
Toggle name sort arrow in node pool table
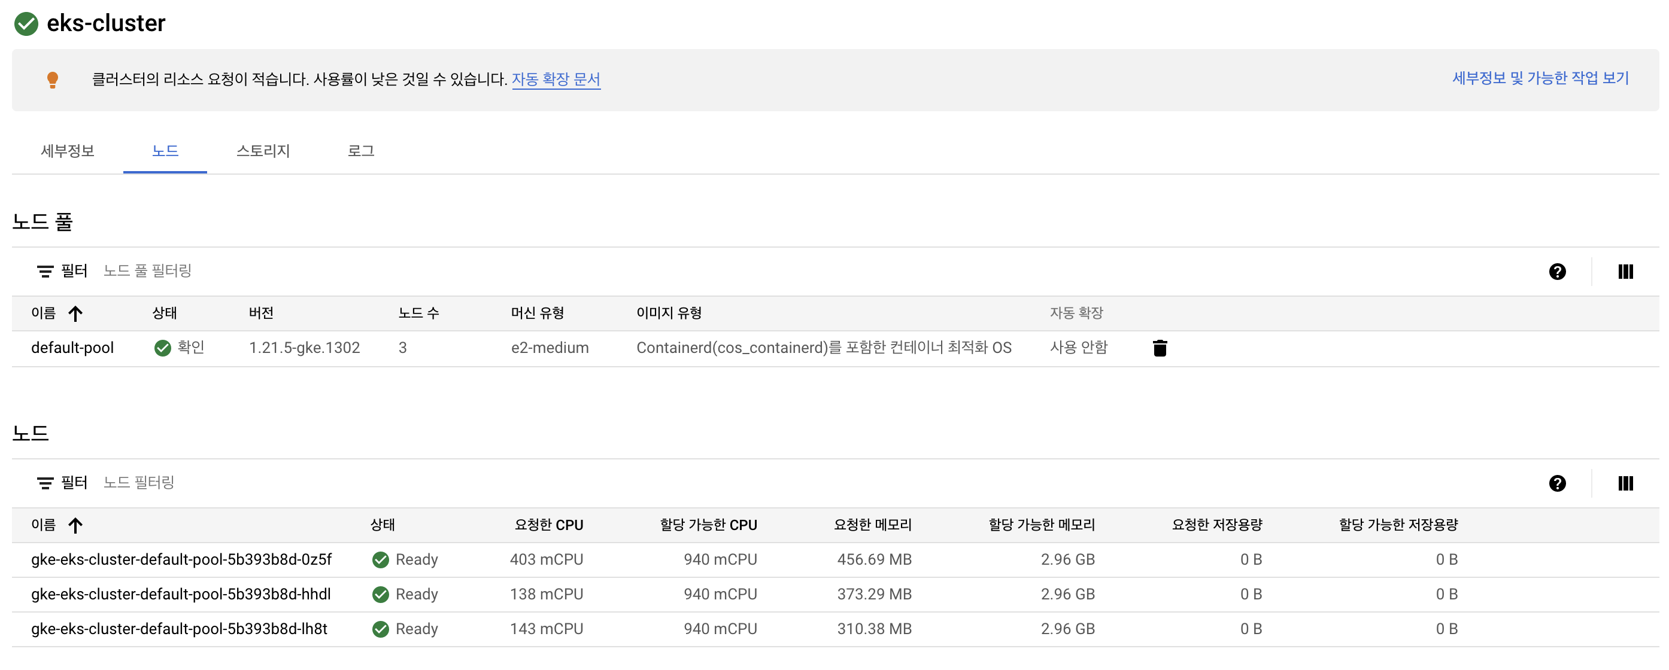point(75,314)
